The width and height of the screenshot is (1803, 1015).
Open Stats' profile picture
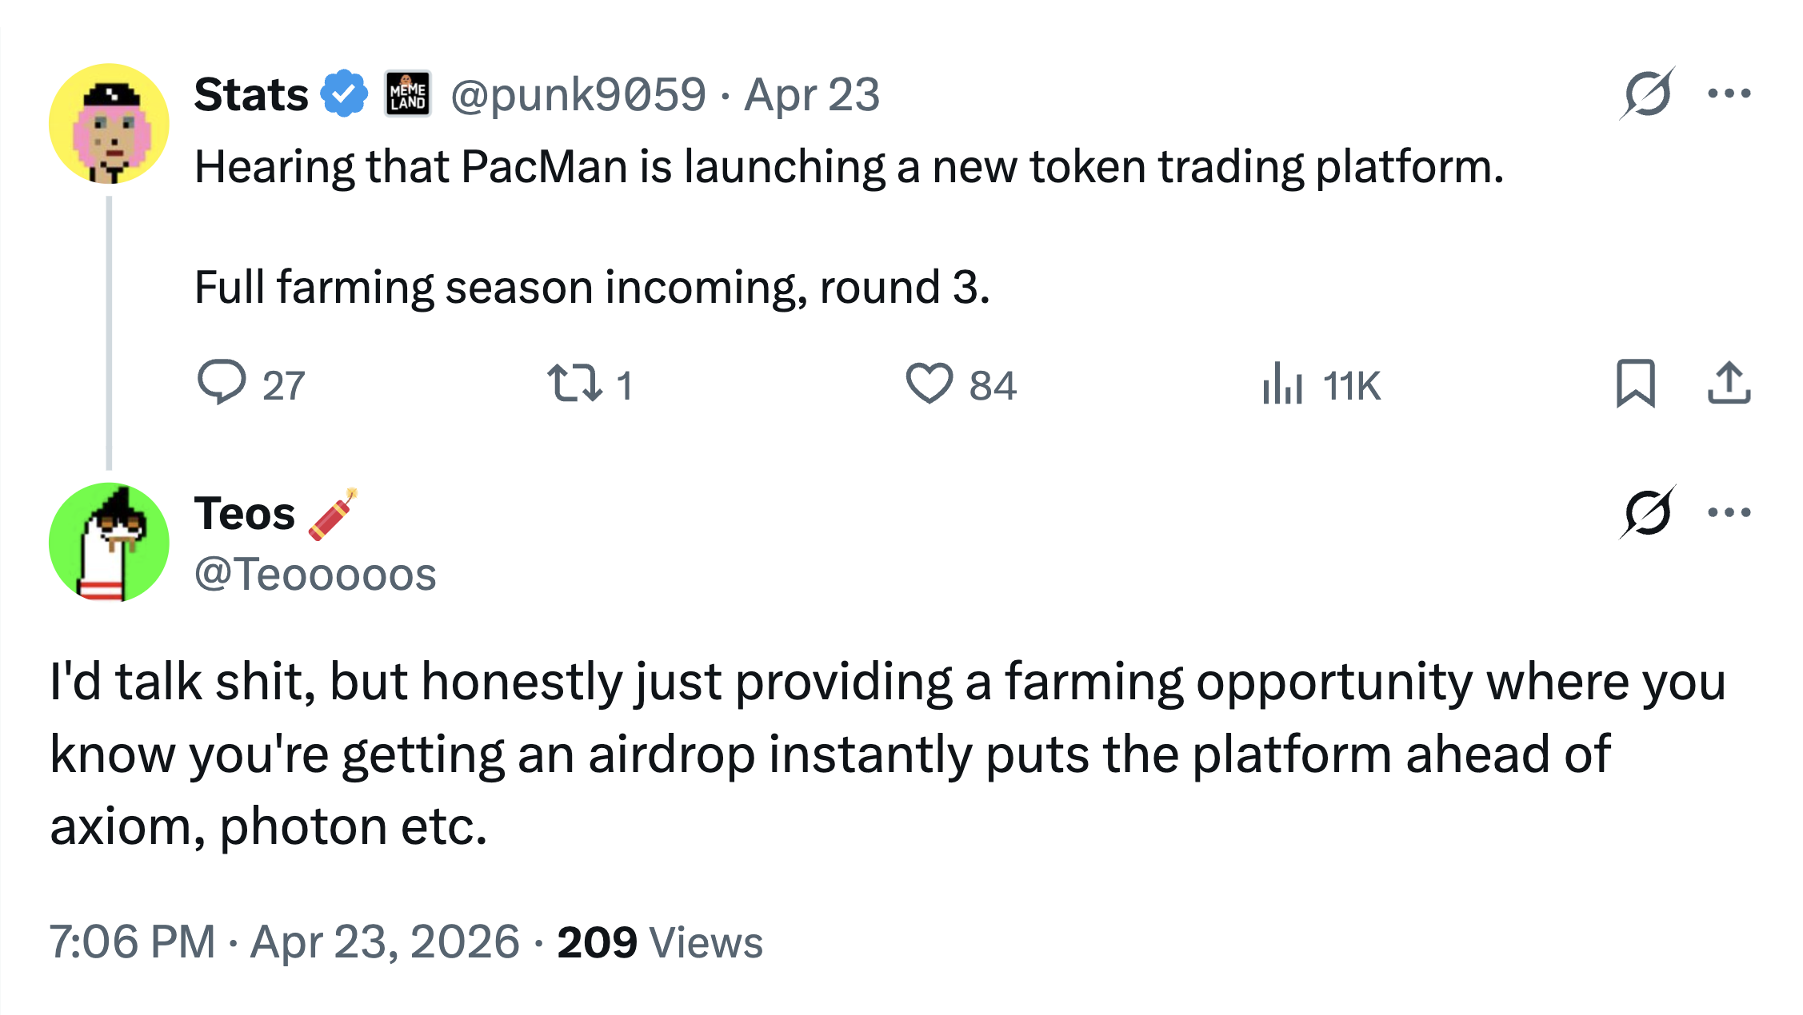(x=108, y=124)
